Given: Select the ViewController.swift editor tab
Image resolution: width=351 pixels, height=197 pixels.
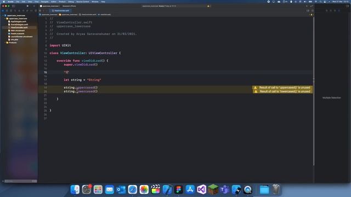Looking at the screenshot, I should pyautogui.click(x=60, y=10).
